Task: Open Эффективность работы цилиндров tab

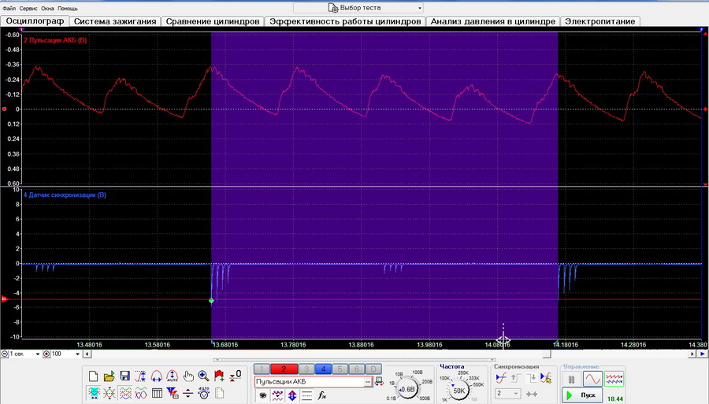Action: tap(345, 21)
